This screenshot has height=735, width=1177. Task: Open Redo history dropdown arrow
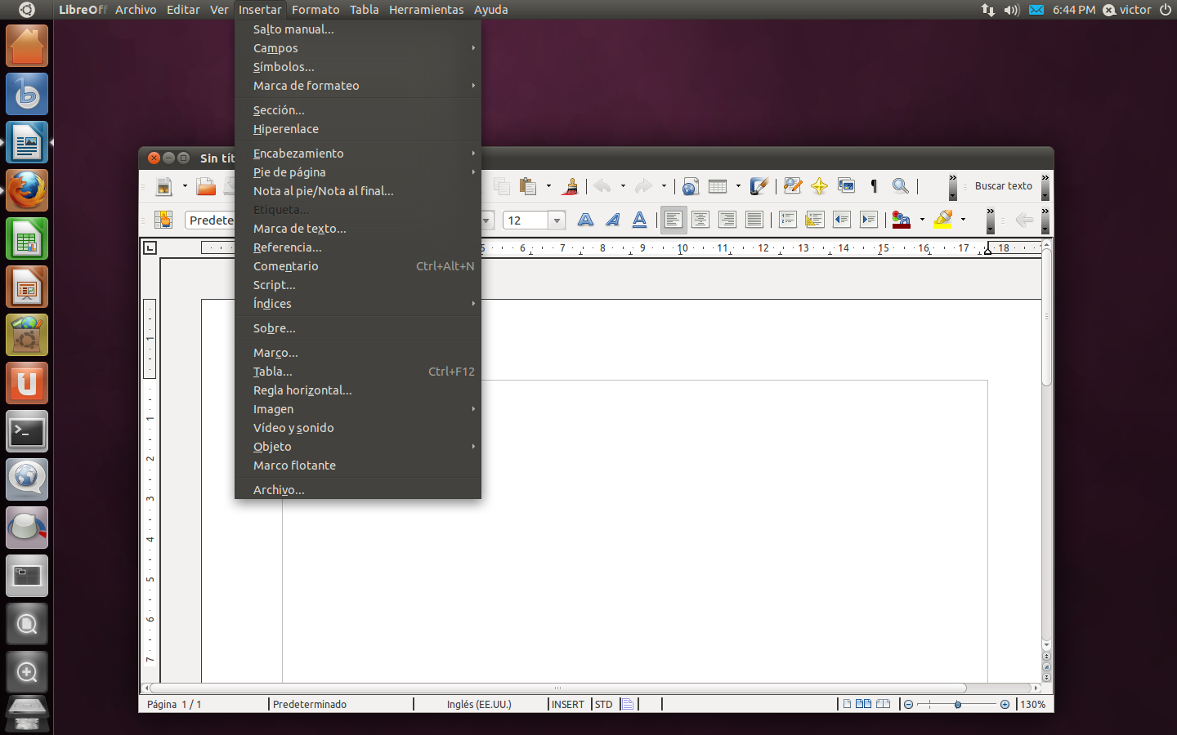pyautogui.click(x=664, y=186)
